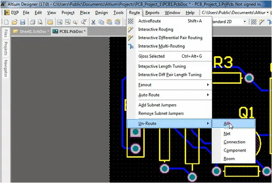Print the document using printer icon
This screenshot has height=183, width=272.
coord(32,22)
